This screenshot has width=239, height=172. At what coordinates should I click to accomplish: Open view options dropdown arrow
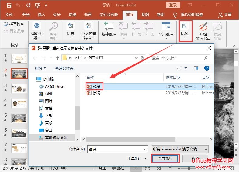tap(186, 68)
